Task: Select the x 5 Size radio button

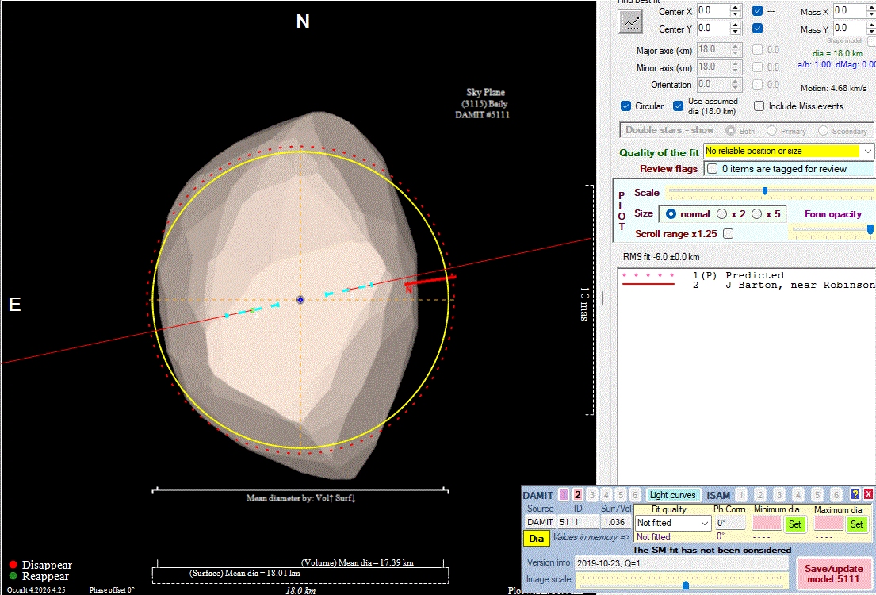Action: click(x=756, y=213)
